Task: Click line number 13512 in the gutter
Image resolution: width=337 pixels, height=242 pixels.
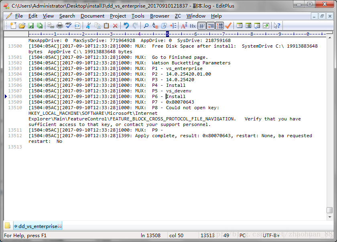Action: [15, 136]
